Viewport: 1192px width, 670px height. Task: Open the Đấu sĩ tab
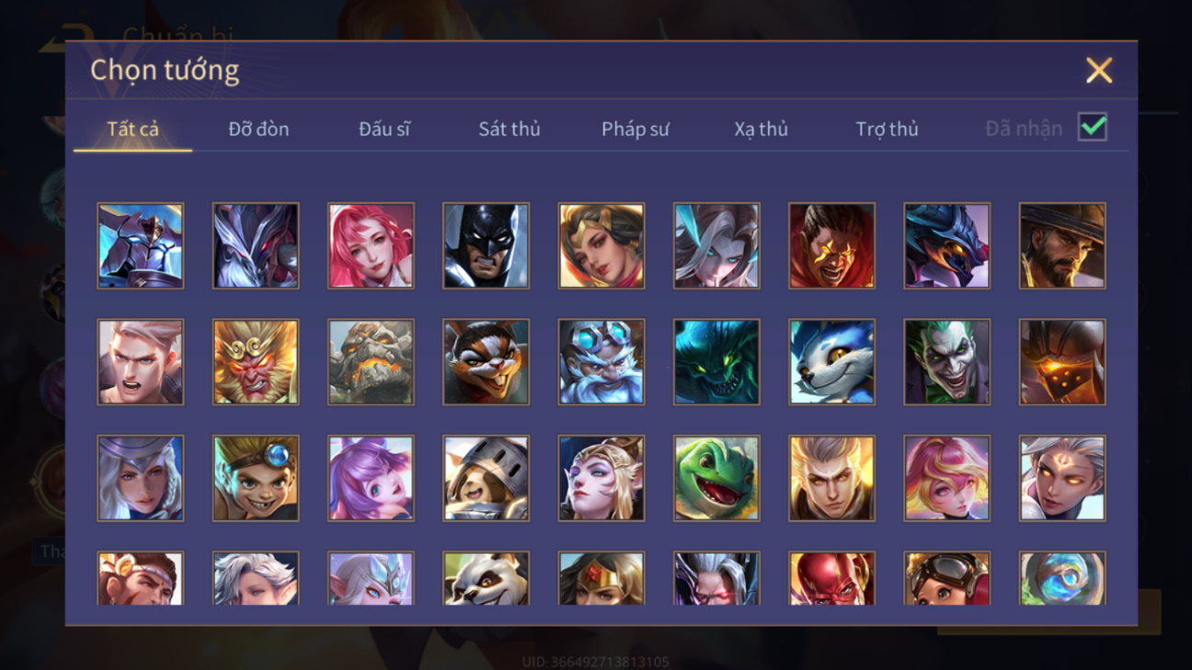point(384,129)
